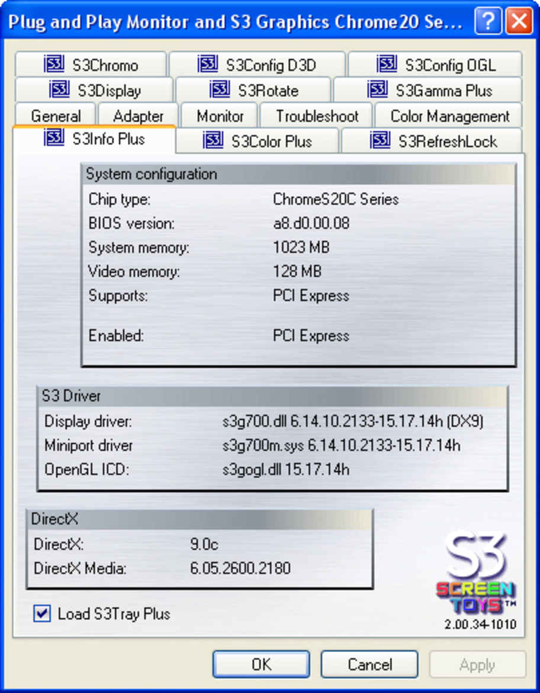This screenshot has height=693, width=540.
Task: Open the S3Config OGL tab
Action: [435, 65]
